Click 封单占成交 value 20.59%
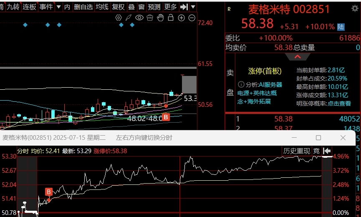This screenshot has width=361, height=217. 337,78
